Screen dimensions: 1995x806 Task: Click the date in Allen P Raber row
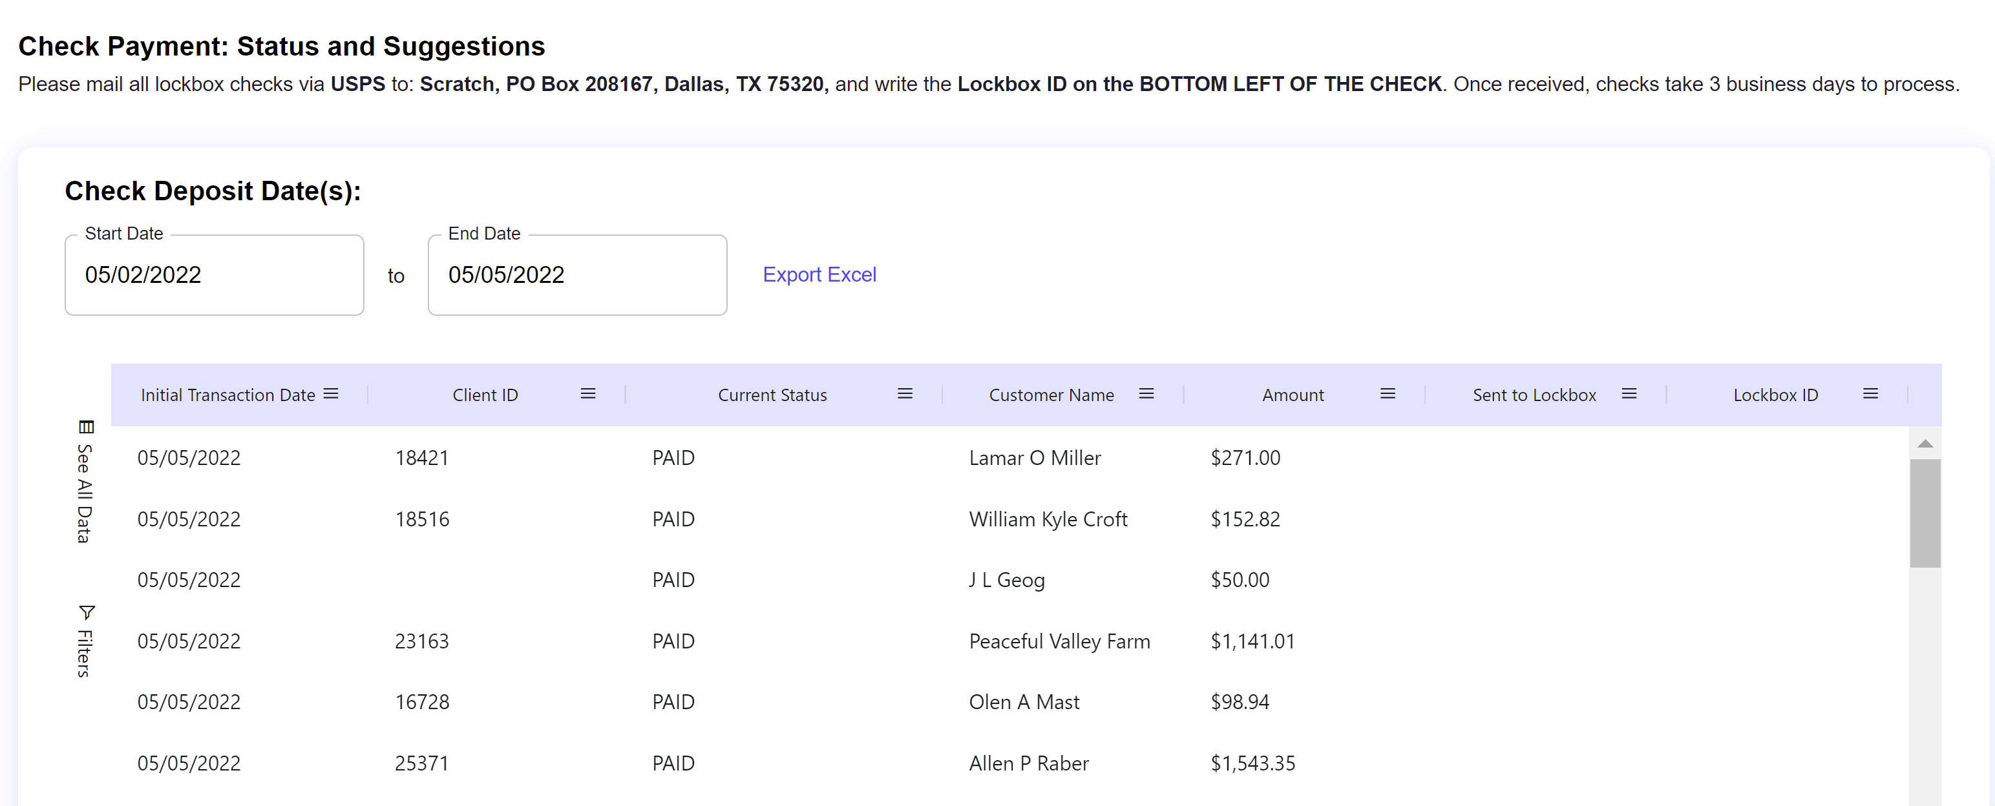[x=189, y=763]
